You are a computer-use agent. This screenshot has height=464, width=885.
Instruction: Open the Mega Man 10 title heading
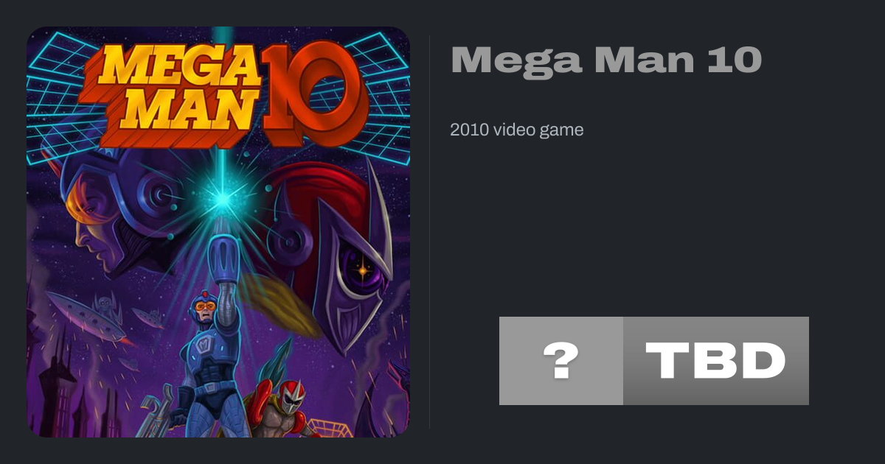(x=605, y=60)
